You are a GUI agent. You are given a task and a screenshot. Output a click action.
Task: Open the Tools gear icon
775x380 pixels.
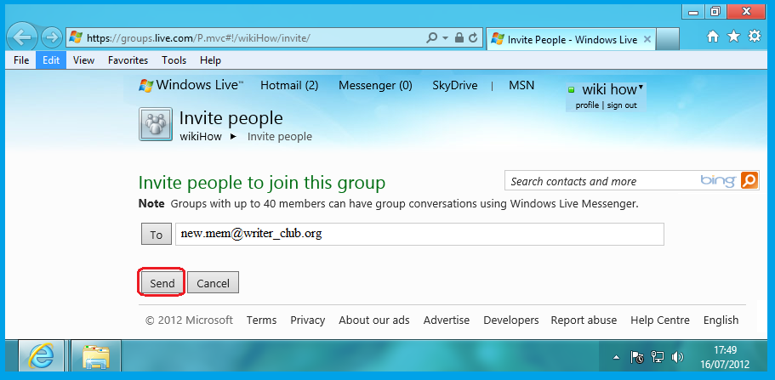[755, 36]
